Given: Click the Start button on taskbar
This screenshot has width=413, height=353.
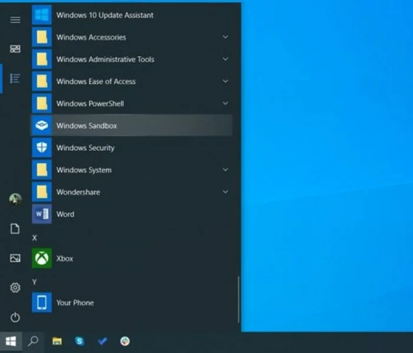Looking at the screenshot, I should point(11,341).
